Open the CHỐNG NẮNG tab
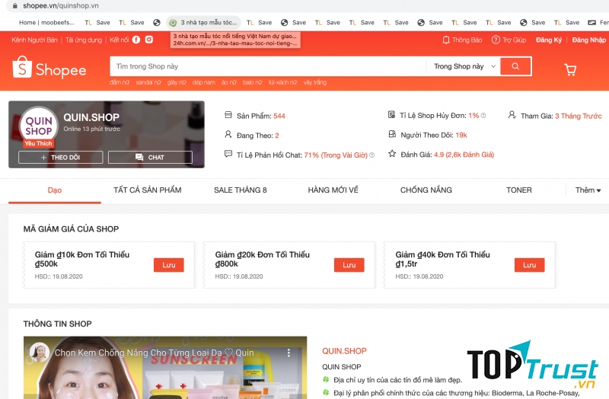The image size is (609, 399). [426, 190]
